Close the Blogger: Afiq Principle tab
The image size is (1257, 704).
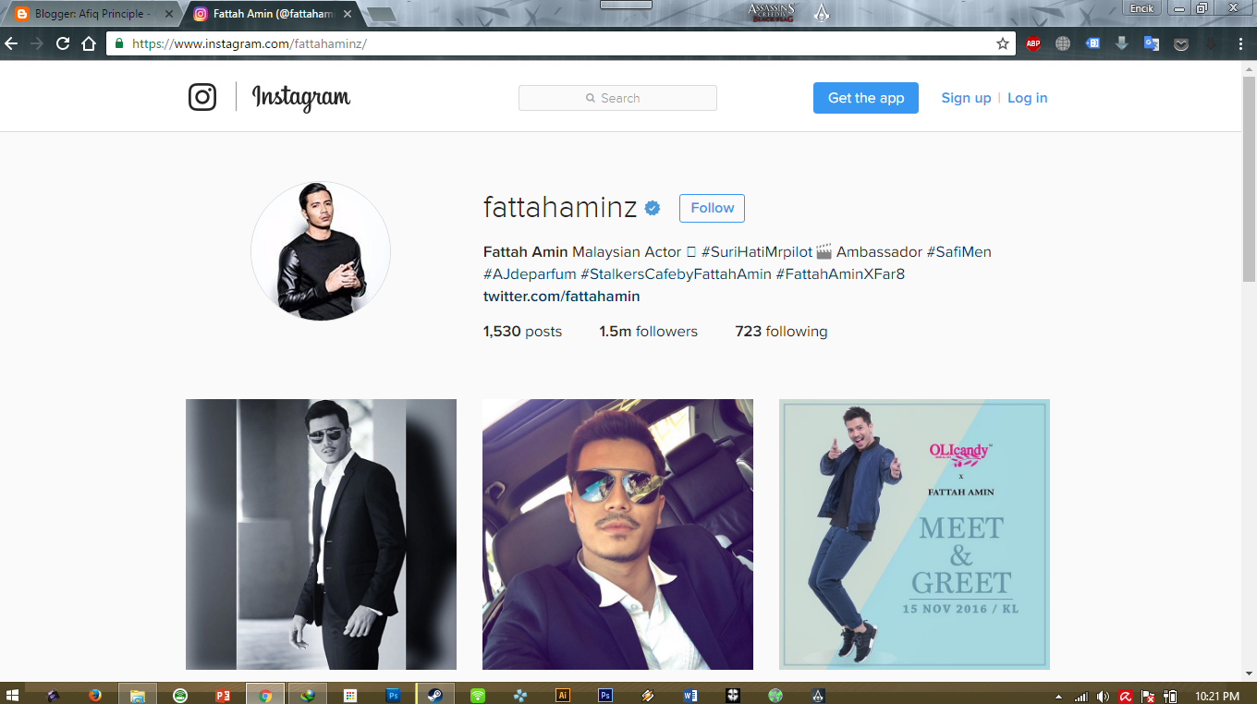point(168,14)
